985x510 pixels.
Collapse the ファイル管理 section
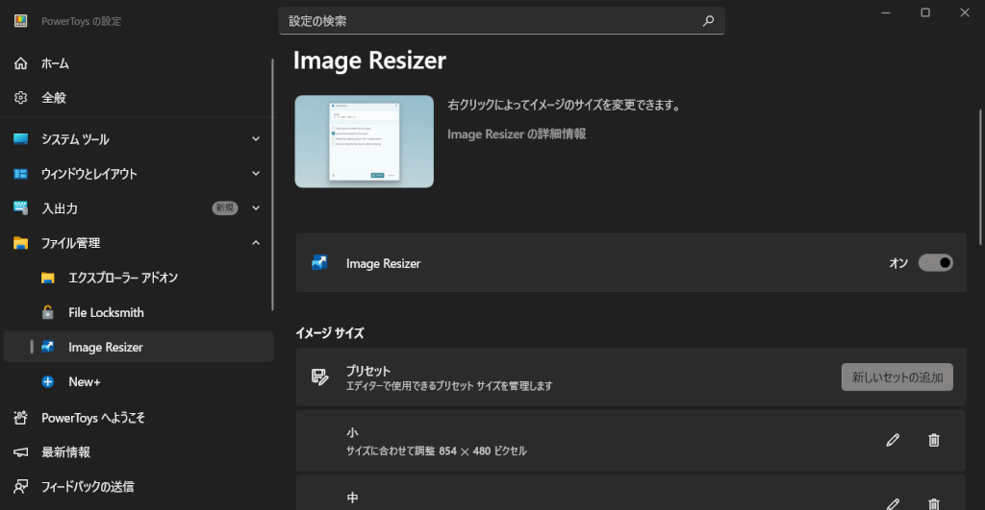point(256,243)
